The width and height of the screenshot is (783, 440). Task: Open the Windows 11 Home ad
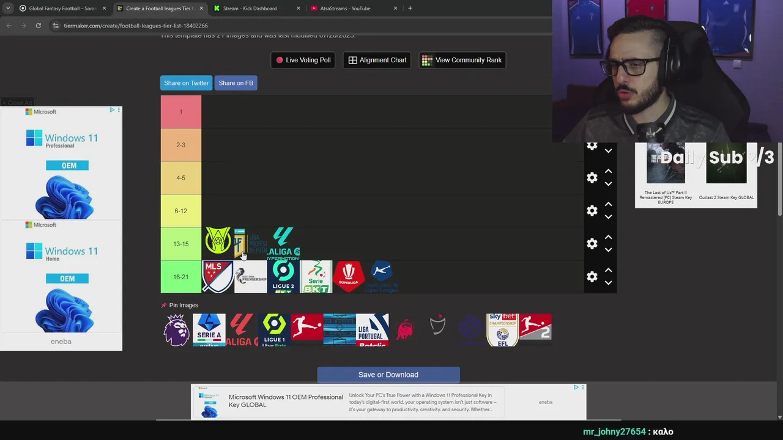[x=61, y=276]
